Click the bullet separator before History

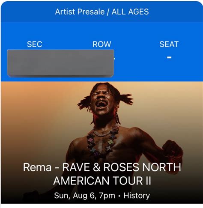click(119, 196)
